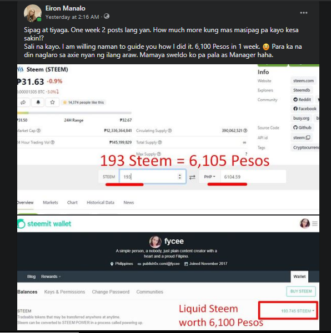This screenshot has width=331, height=333.
Task: Open the PHP currency dropdown
Action: coord(210,177)
